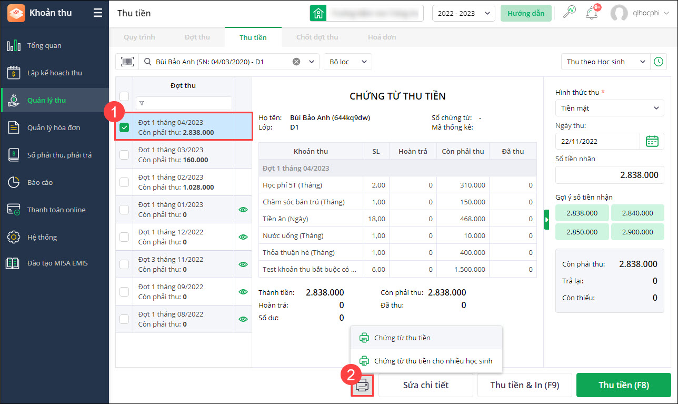Check the Đợt 3 tháng 11/2022 checkbox
The width and height of the screenshot is (678, 404).
(124, 264)
